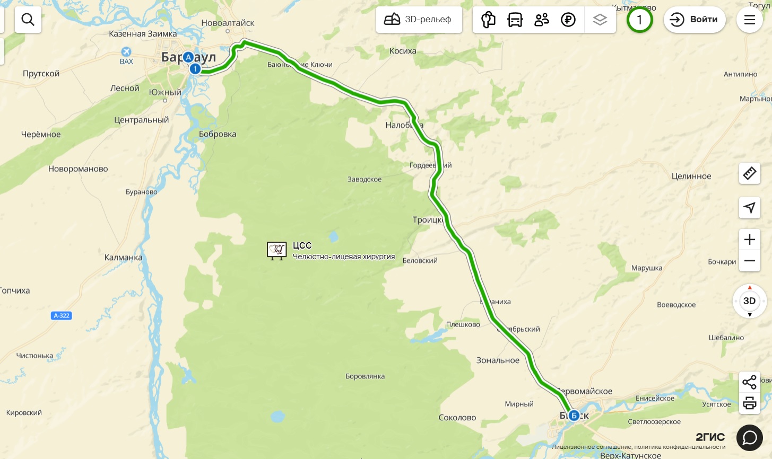Image resolution: width=772 pixels, height=459 pixels.
Task: Open the chat support bubble
Action: (750, 438)
